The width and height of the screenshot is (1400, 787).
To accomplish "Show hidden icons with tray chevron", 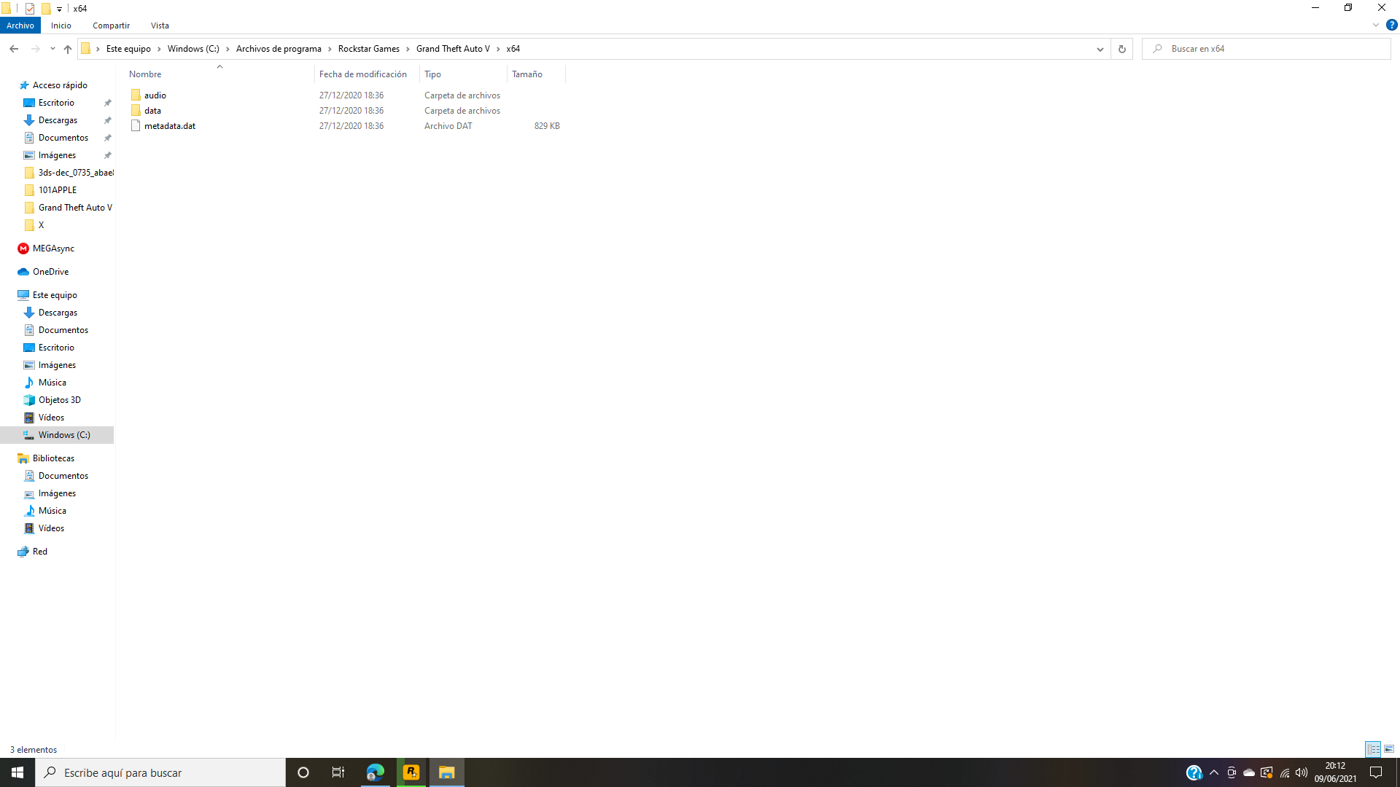I will click(x=1213, y=772).
